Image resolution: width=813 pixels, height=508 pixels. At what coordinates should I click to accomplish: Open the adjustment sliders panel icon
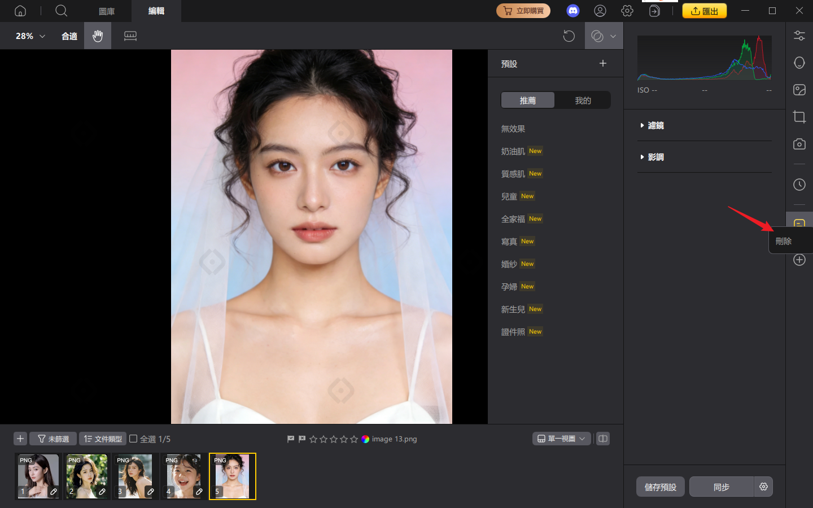(x=799, y=36)
